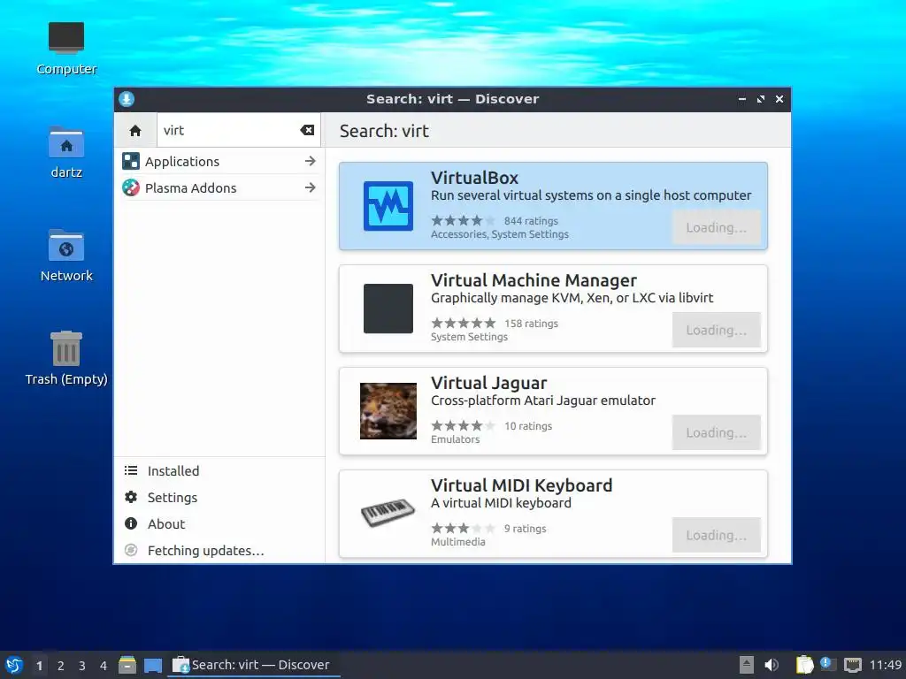Click the search field containing virt
Screen dimensions: 906x679
[x=239, y=130]
